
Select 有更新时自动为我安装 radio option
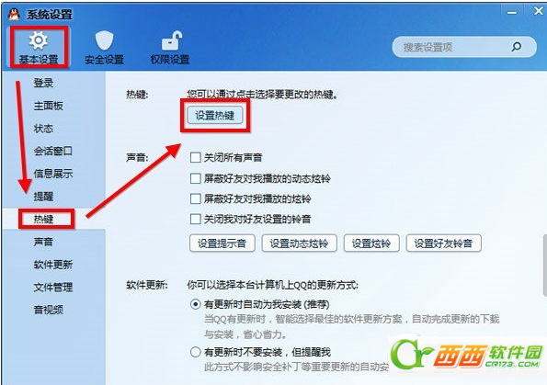pos(195,304)
